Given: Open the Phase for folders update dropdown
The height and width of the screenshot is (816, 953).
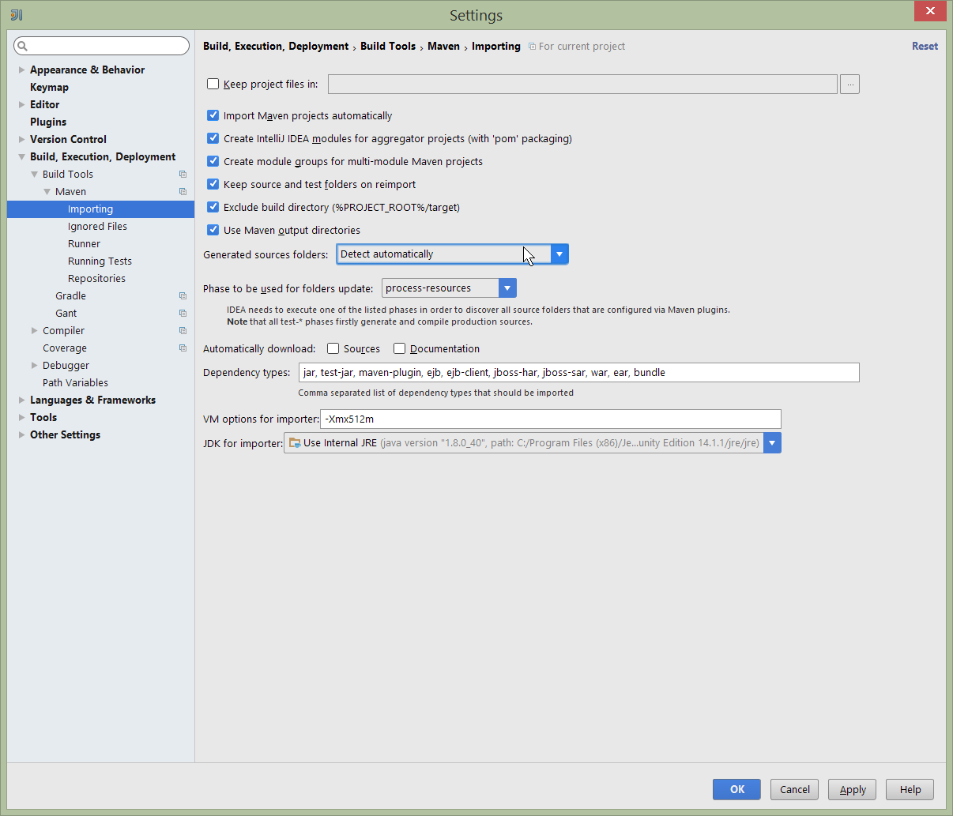Looking at the screenshot, I should pyautogui.click(x=507, y=288).
